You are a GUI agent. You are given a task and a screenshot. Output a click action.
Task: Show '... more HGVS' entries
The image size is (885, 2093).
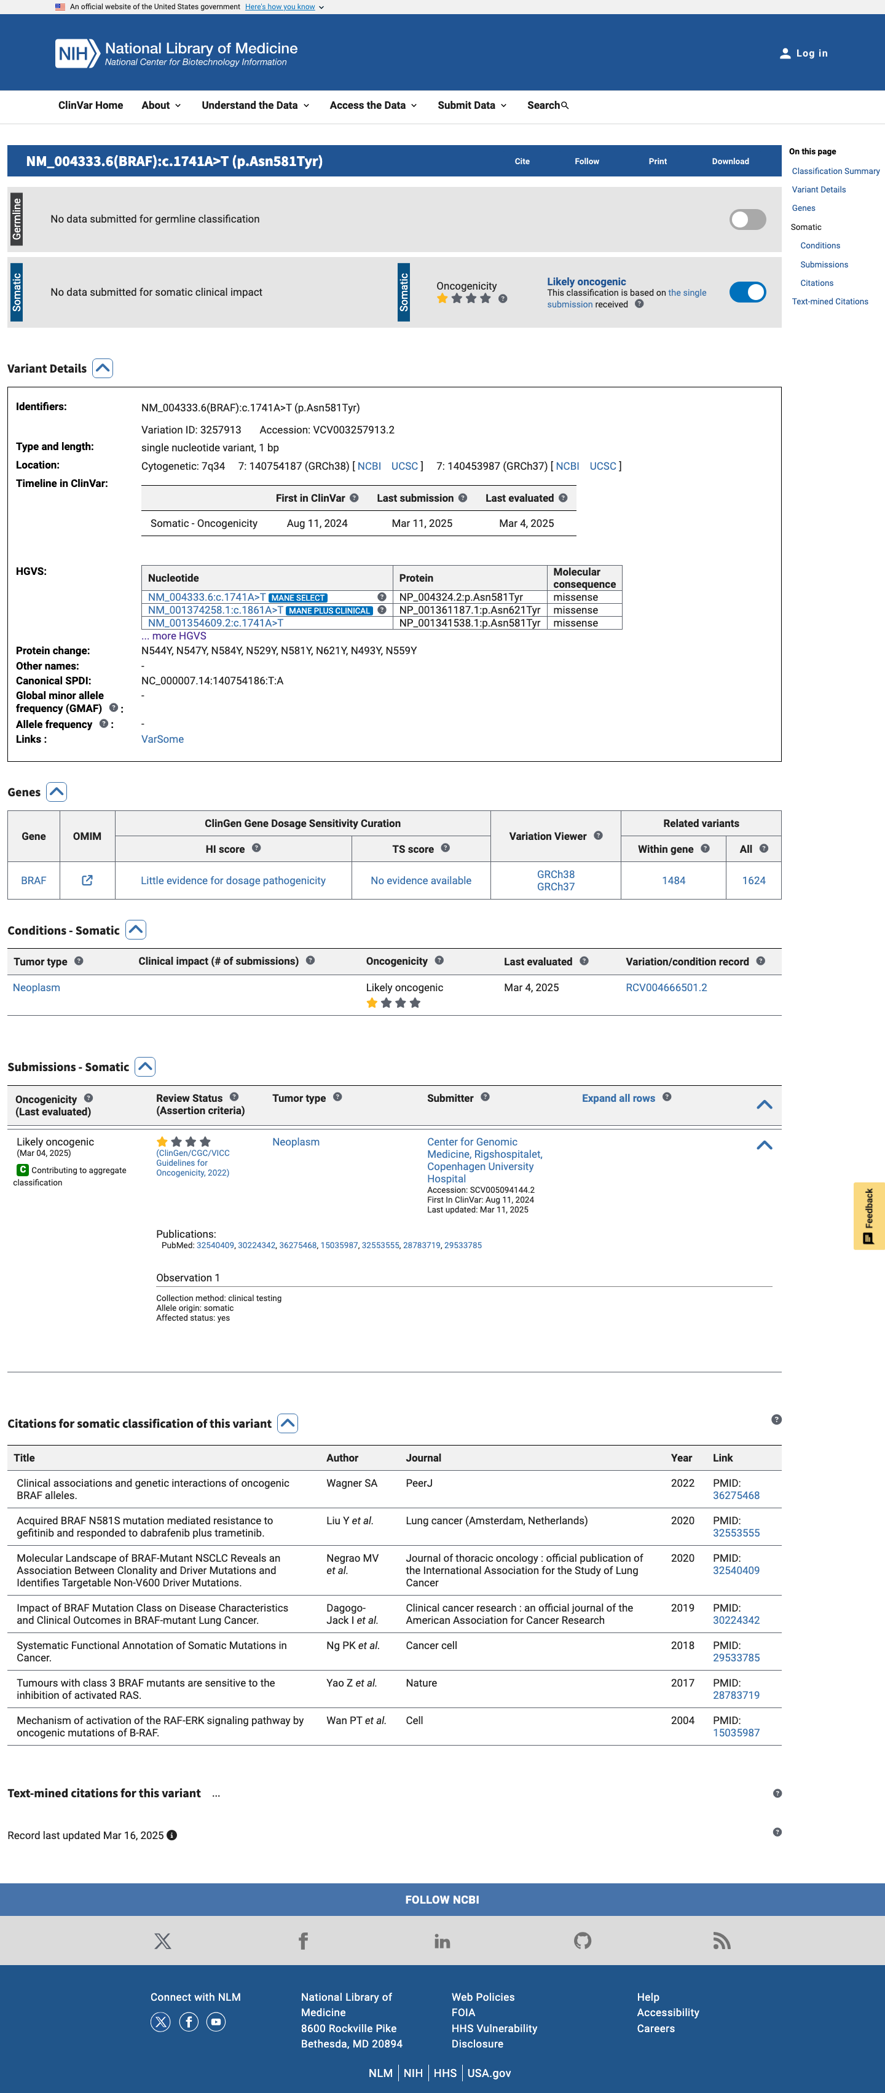(x=174, y=636)
